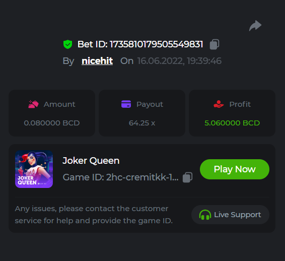Click the customer service help message
Screen dimensions: 285x261
tap(94, 215)
